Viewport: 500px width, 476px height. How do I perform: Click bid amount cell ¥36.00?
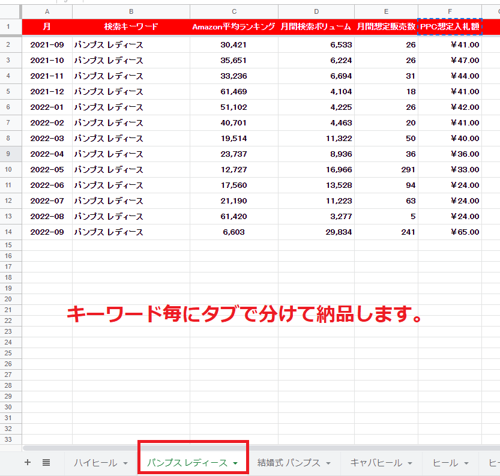coord(450,154)
